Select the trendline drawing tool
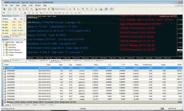Screen dimensions: 184x111 pyautogui.click(x=21, y=13)
